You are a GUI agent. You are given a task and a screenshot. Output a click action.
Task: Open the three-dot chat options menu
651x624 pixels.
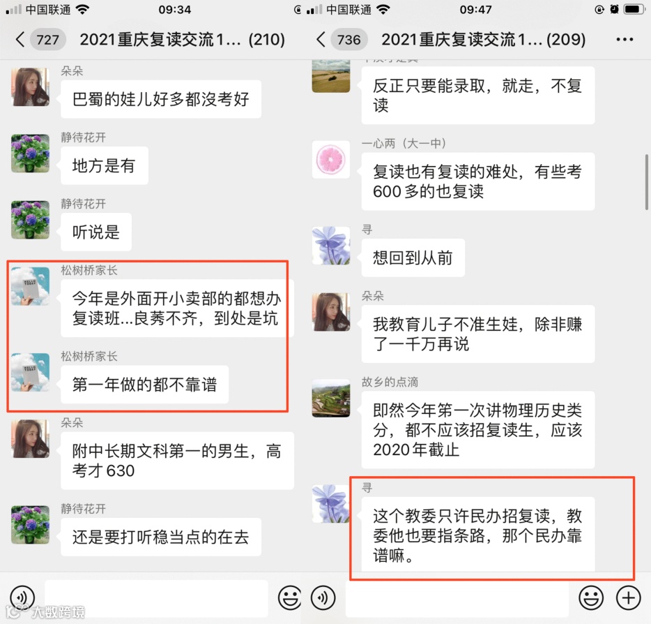coord(625,40)
